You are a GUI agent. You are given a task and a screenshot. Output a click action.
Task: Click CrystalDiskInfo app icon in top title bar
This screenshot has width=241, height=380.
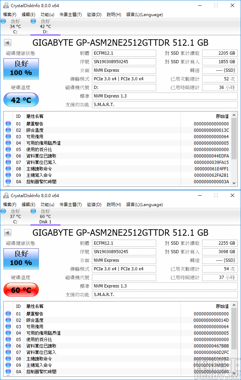(6, 5)
